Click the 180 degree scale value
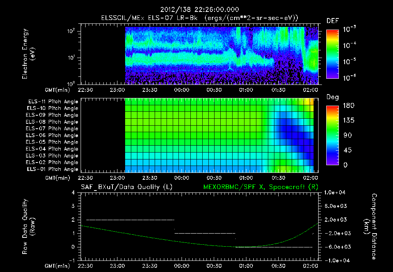The width and height of the screenshot is (393, 272). (x=348, y=106)
